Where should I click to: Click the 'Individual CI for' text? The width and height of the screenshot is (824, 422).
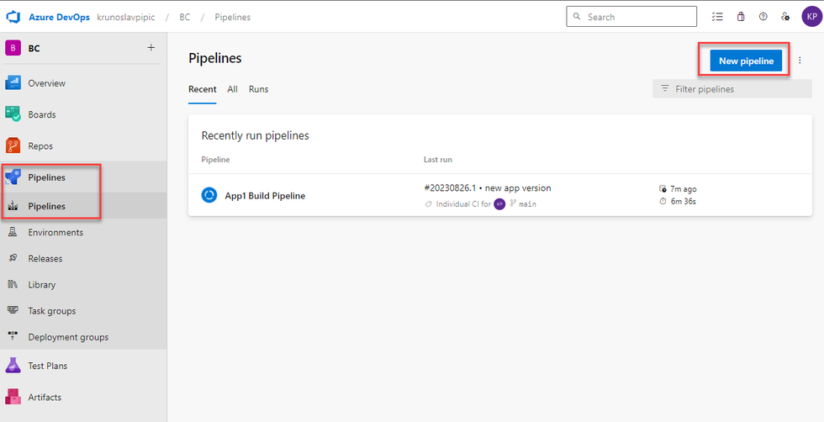pyautogui.click(x=463, y=204)
